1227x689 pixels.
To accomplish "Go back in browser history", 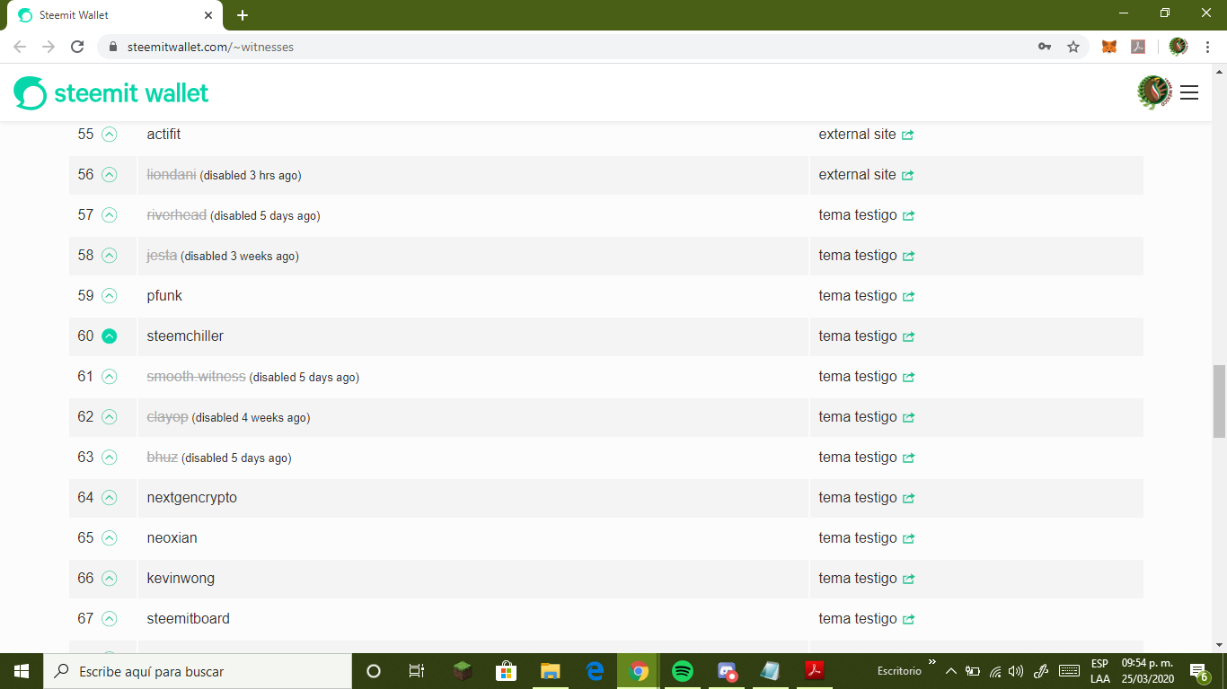I will (x=20, y=47).
